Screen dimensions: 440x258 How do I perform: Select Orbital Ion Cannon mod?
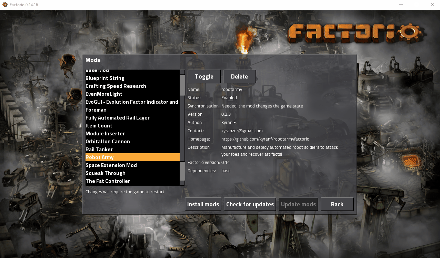click(x=108, y=142)
